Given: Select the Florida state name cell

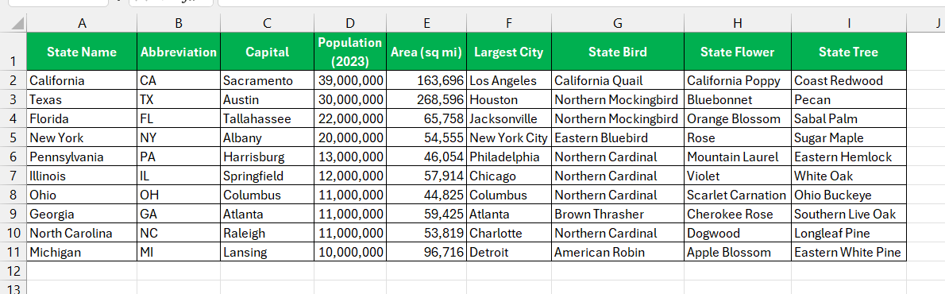Looking at the screenshot, I should pyautogui.click(x=82, y=118).
